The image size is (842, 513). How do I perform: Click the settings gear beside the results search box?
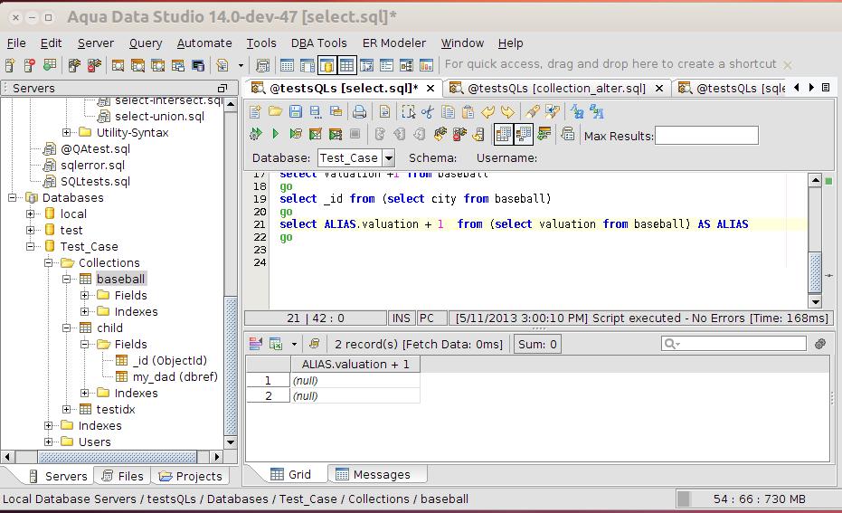point(820,344)
